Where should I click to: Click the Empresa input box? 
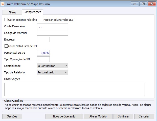coord(43,39)
